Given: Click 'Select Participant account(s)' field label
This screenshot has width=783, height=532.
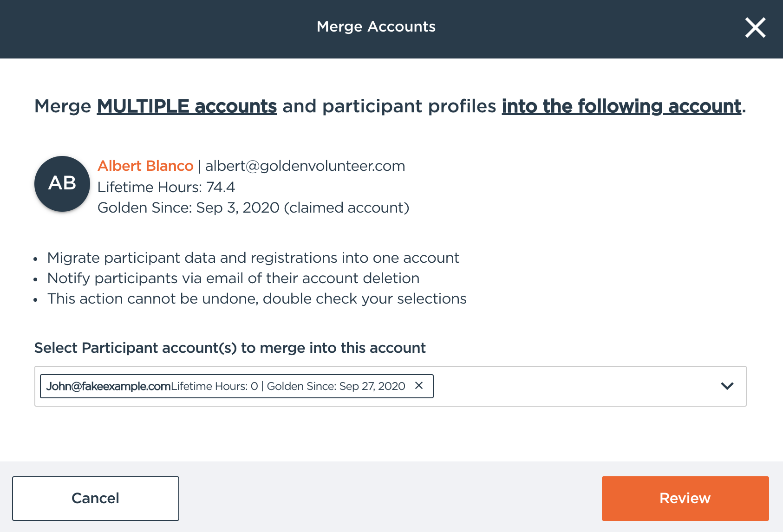Looking at the screenshot, I should [x=230, y=348].
